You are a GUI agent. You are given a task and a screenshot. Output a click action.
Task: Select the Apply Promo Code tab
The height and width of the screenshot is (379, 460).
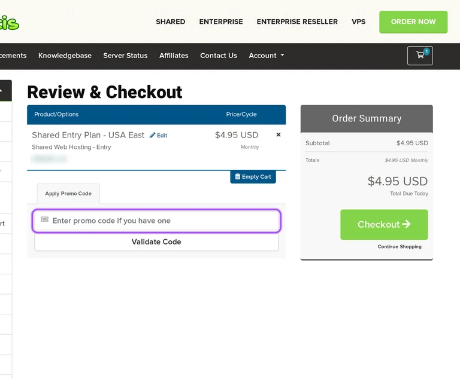click(68, 194)
